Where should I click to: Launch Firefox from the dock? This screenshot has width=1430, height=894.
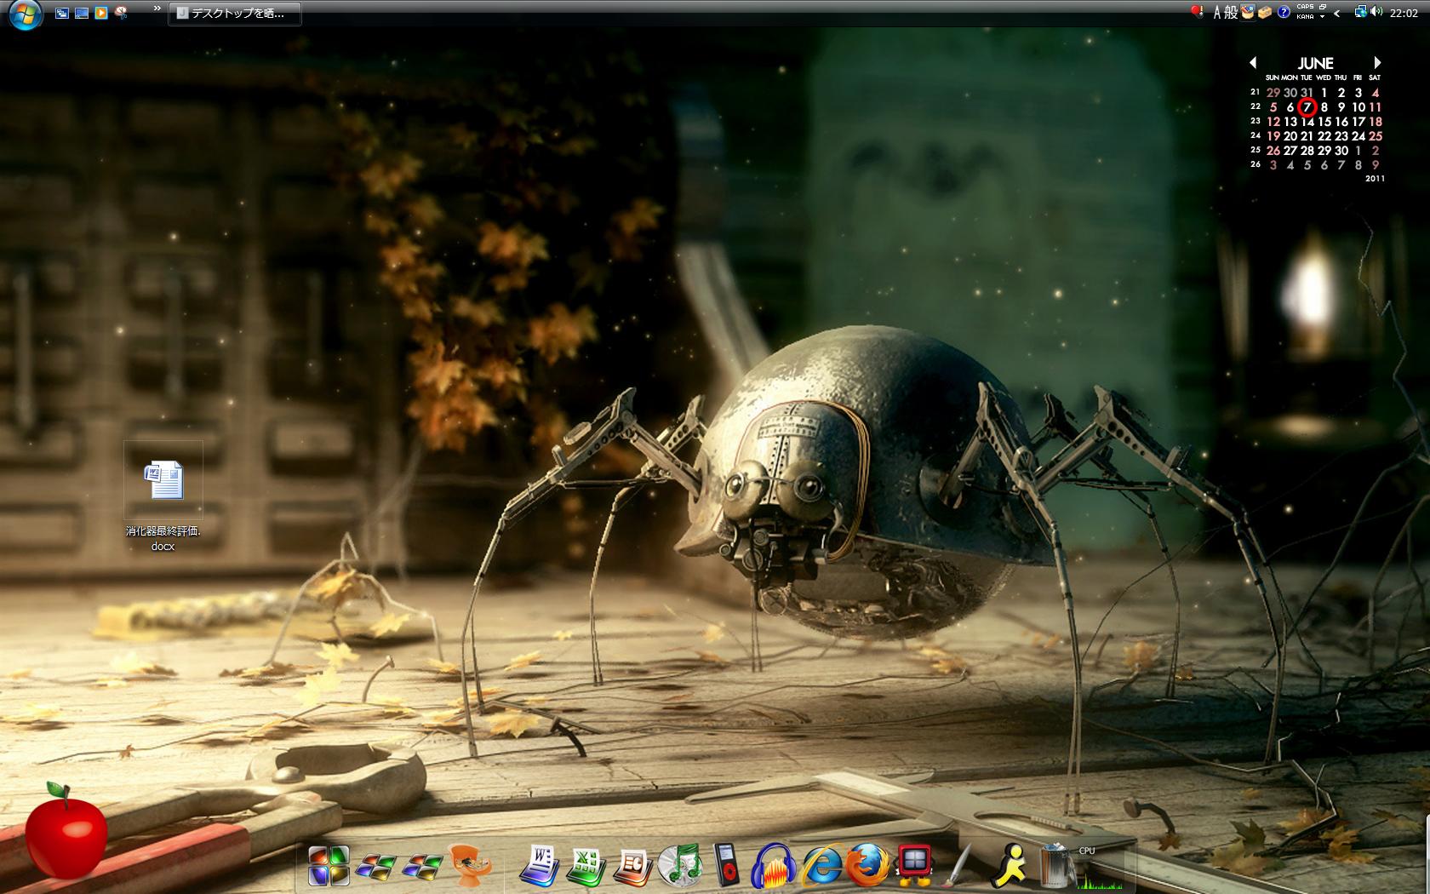[867, 865]
